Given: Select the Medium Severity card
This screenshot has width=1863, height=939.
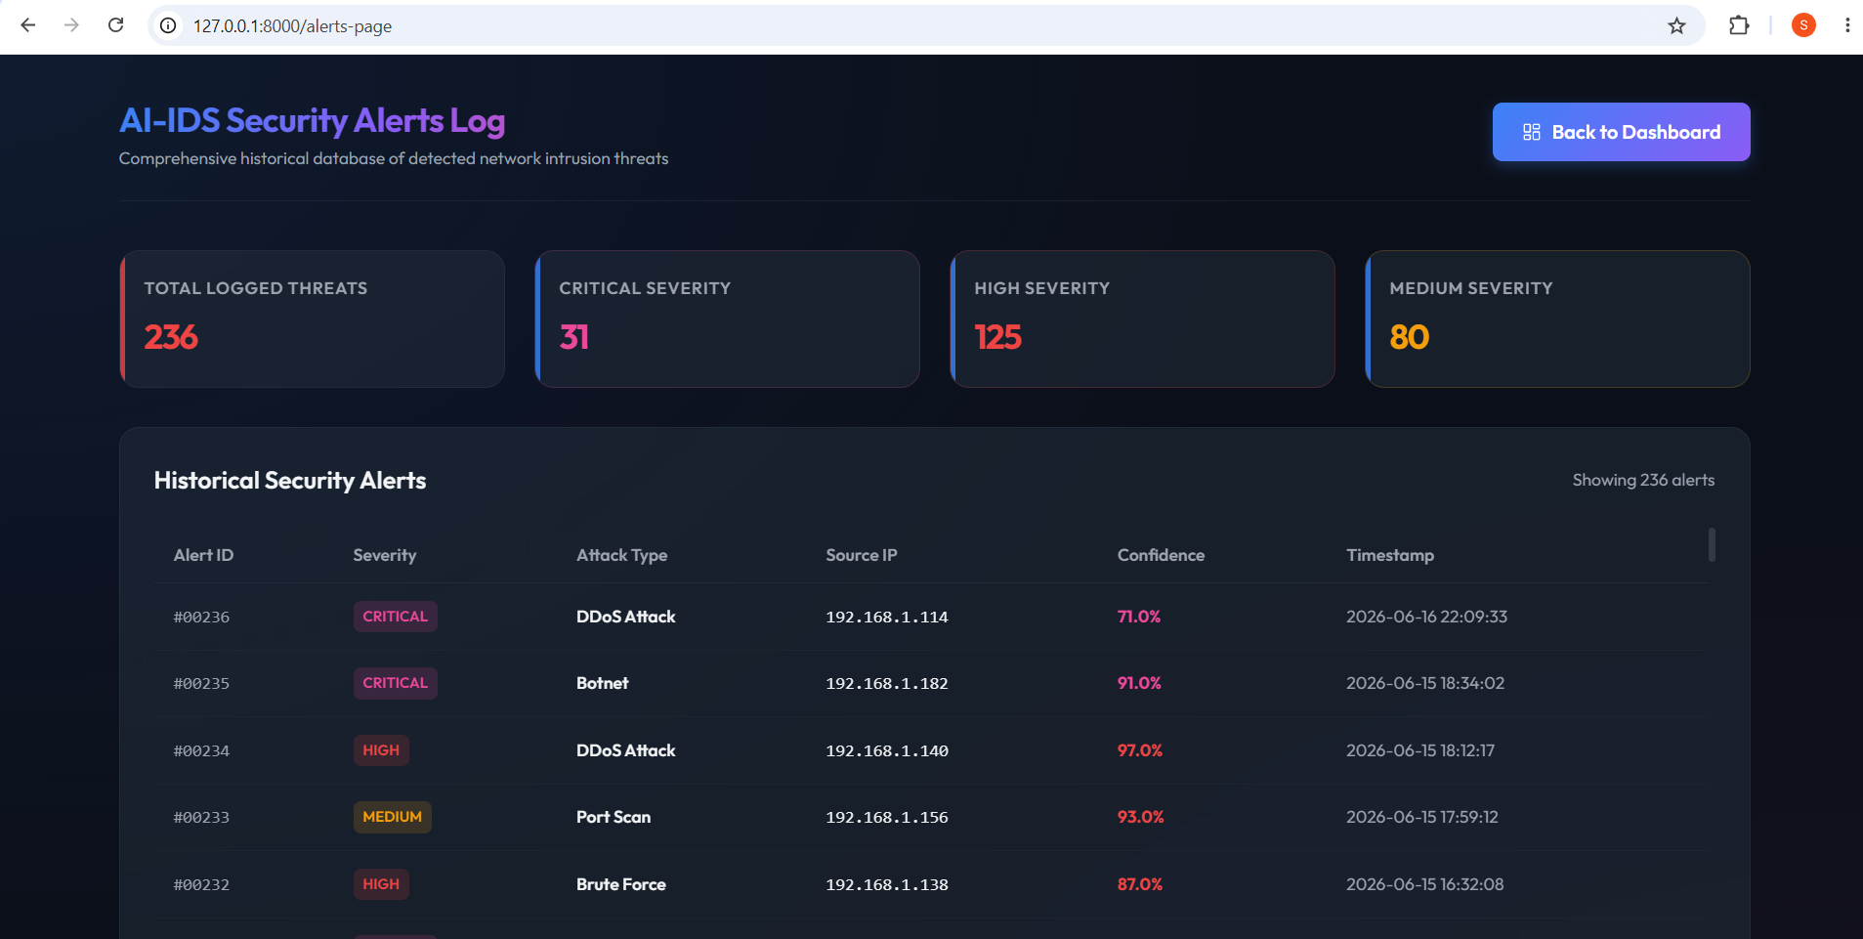Looking at the screenshot, I should [1557, 319].
